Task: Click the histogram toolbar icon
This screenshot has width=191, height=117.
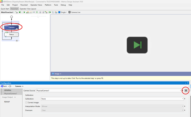Action: coord(56,12)
